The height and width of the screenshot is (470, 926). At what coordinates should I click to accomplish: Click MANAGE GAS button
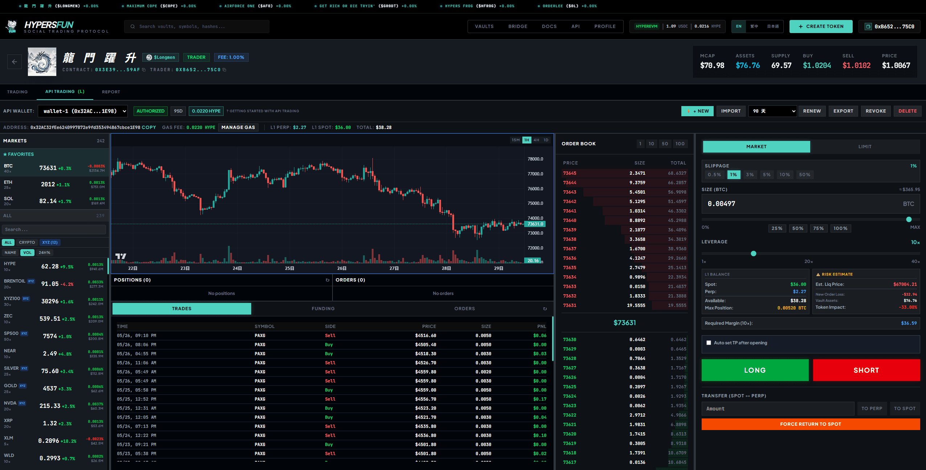(x=238, y=127)
